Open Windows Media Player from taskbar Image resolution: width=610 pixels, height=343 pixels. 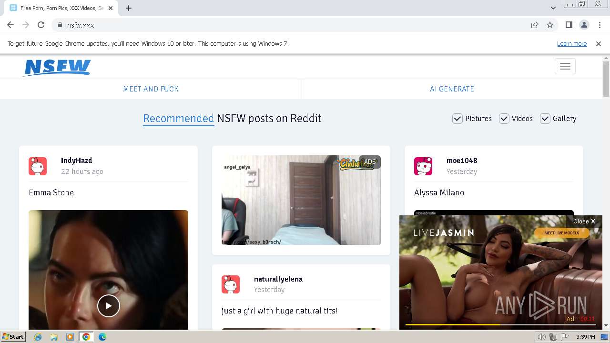pyautogui.click(x=70, y=337)
